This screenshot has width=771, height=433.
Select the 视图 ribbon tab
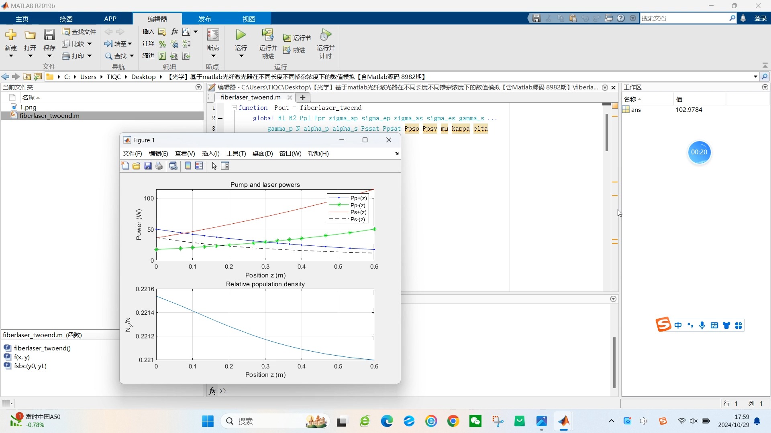[x=249, y=18]
